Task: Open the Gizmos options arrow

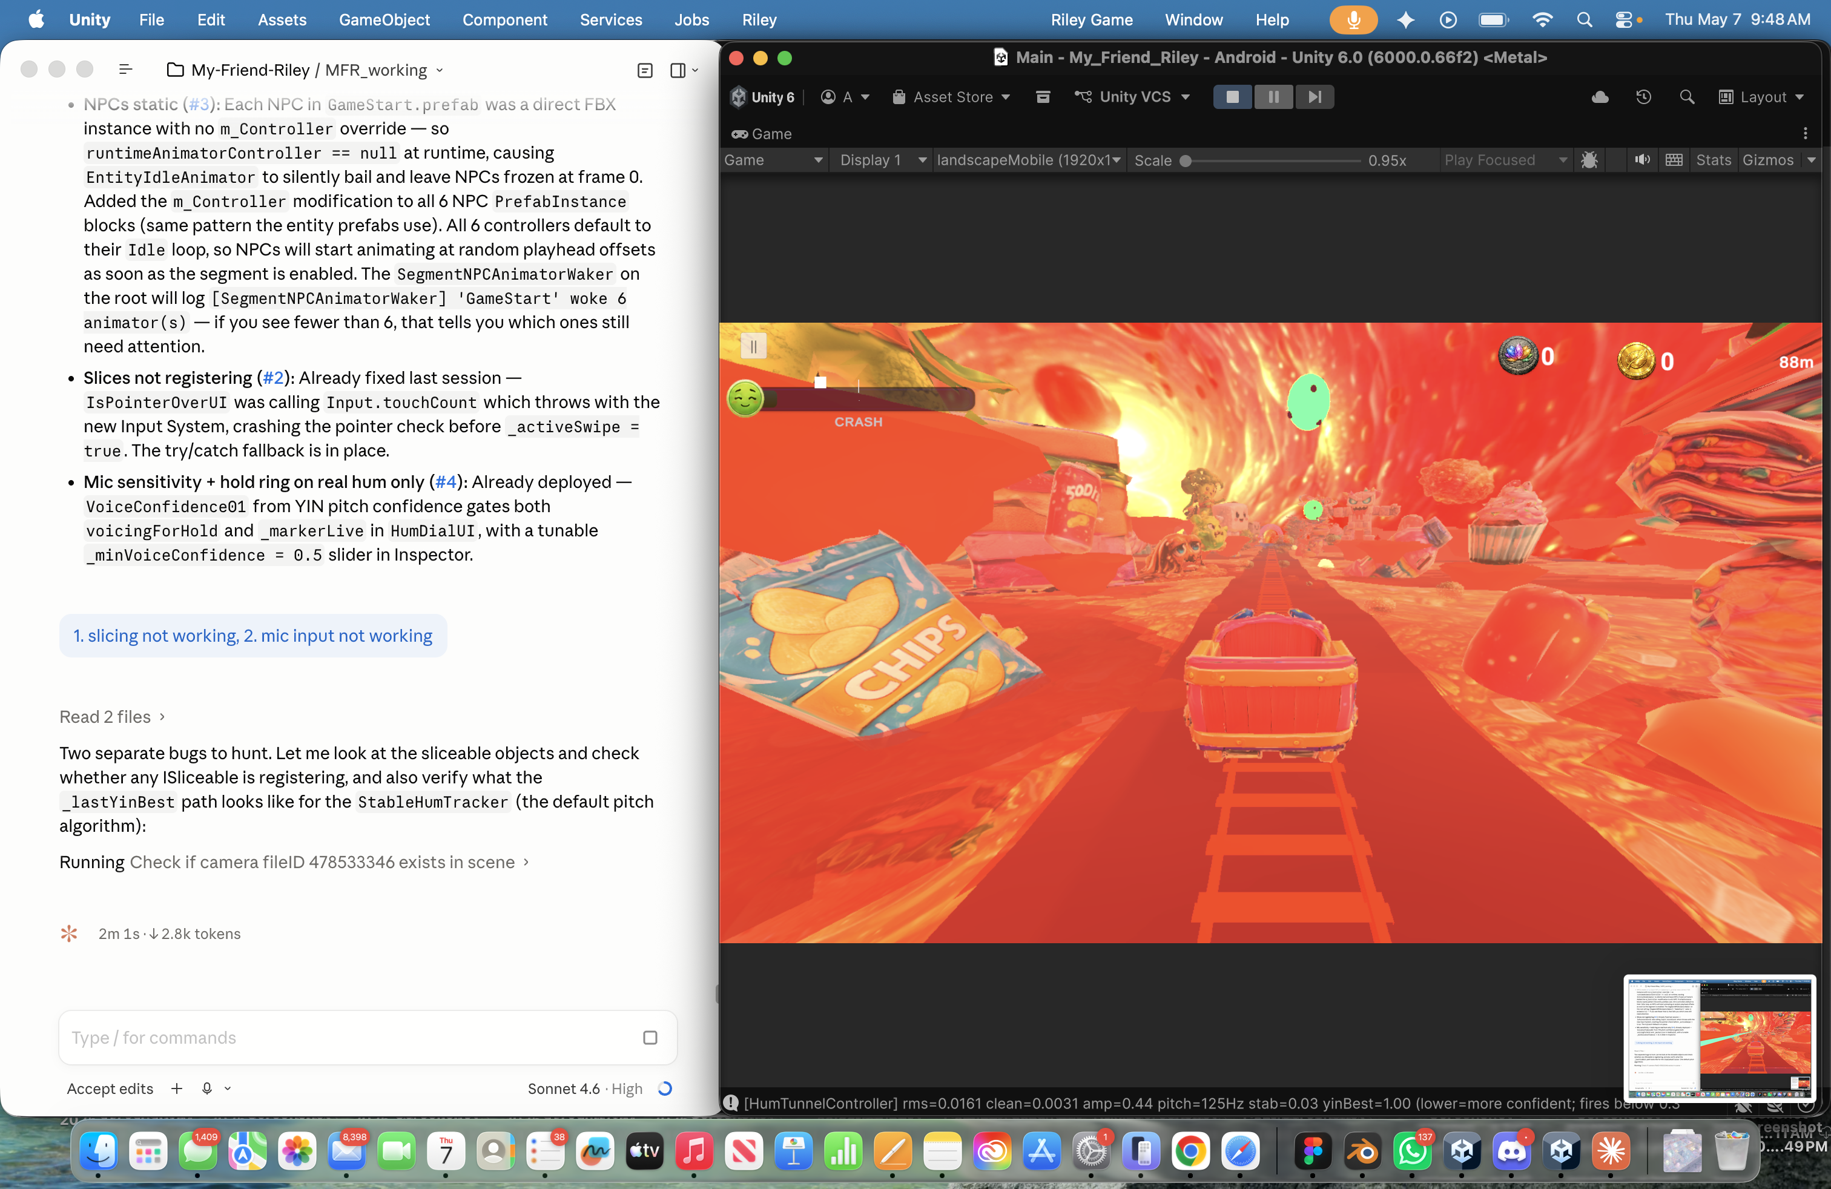Action: point(1812,160)
